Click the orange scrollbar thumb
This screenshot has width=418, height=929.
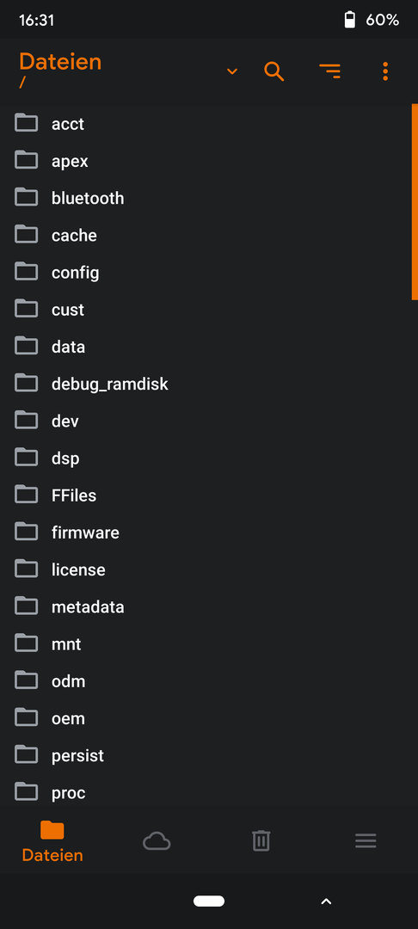tap(415, 202)
